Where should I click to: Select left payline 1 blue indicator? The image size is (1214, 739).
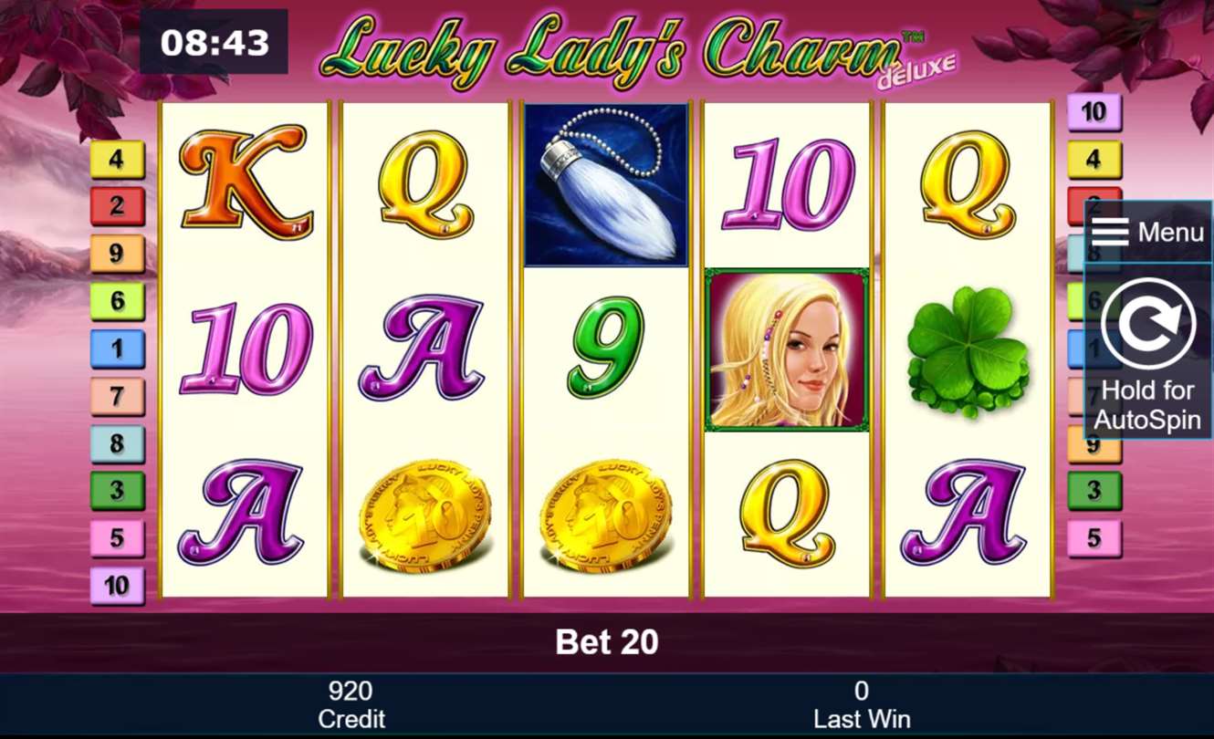pos(117,349)
